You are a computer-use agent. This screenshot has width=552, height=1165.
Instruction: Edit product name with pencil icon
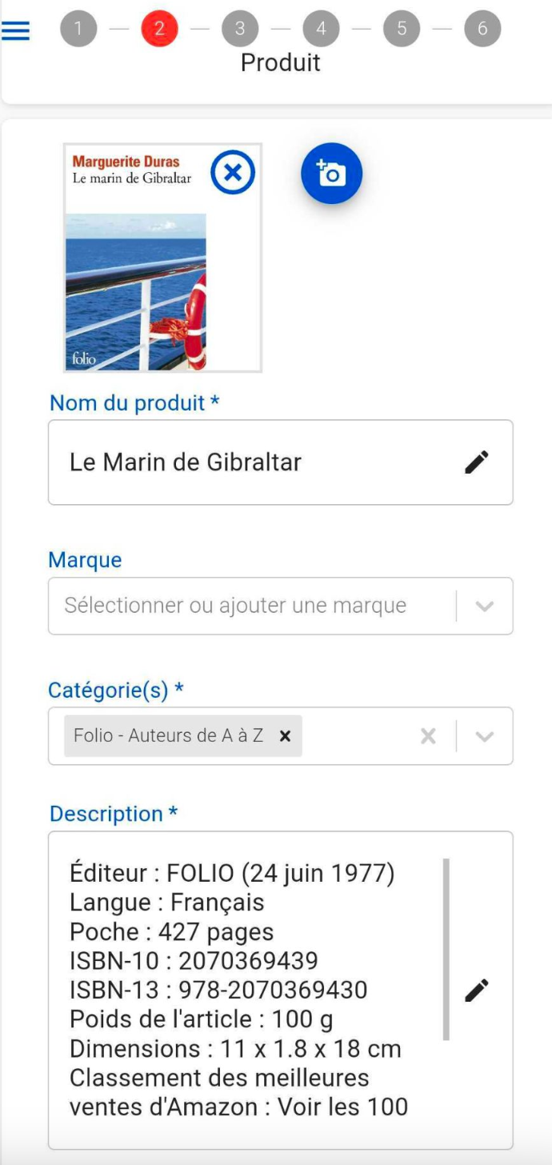477,462
